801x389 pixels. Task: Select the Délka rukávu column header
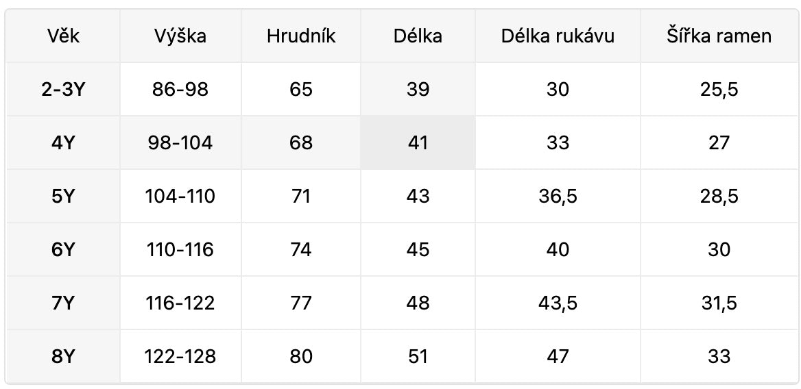click(x=558, y=36)
